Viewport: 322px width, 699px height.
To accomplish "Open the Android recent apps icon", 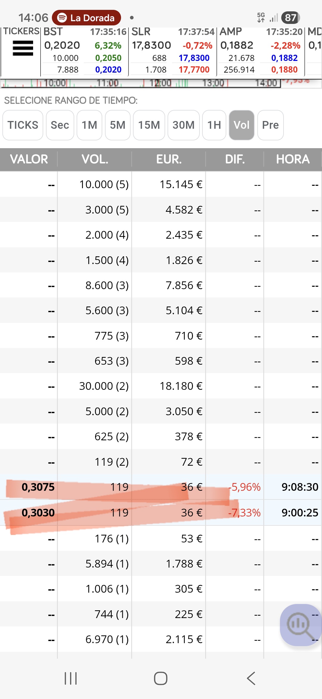I will coord(71,678).
